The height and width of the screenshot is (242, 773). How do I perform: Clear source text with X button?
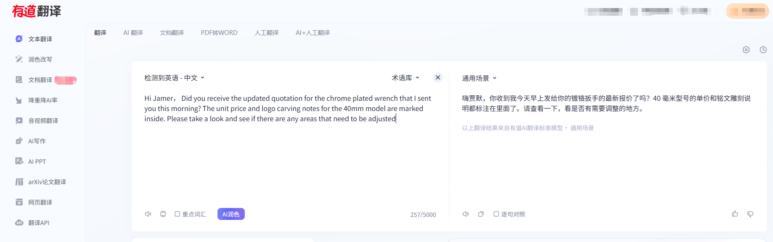pyautogui.click(x=437, y=77)
